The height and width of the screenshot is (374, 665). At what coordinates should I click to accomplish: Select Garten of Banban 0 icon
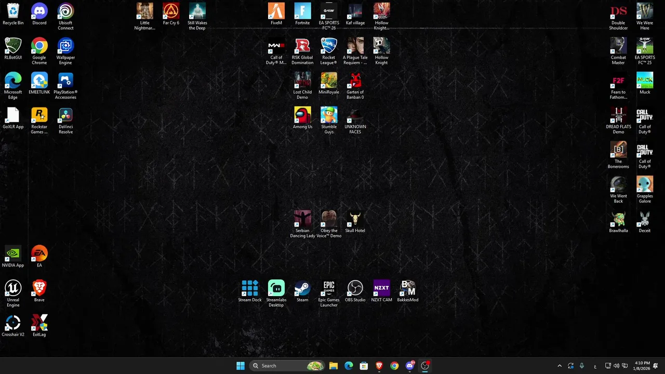(355, 86)
